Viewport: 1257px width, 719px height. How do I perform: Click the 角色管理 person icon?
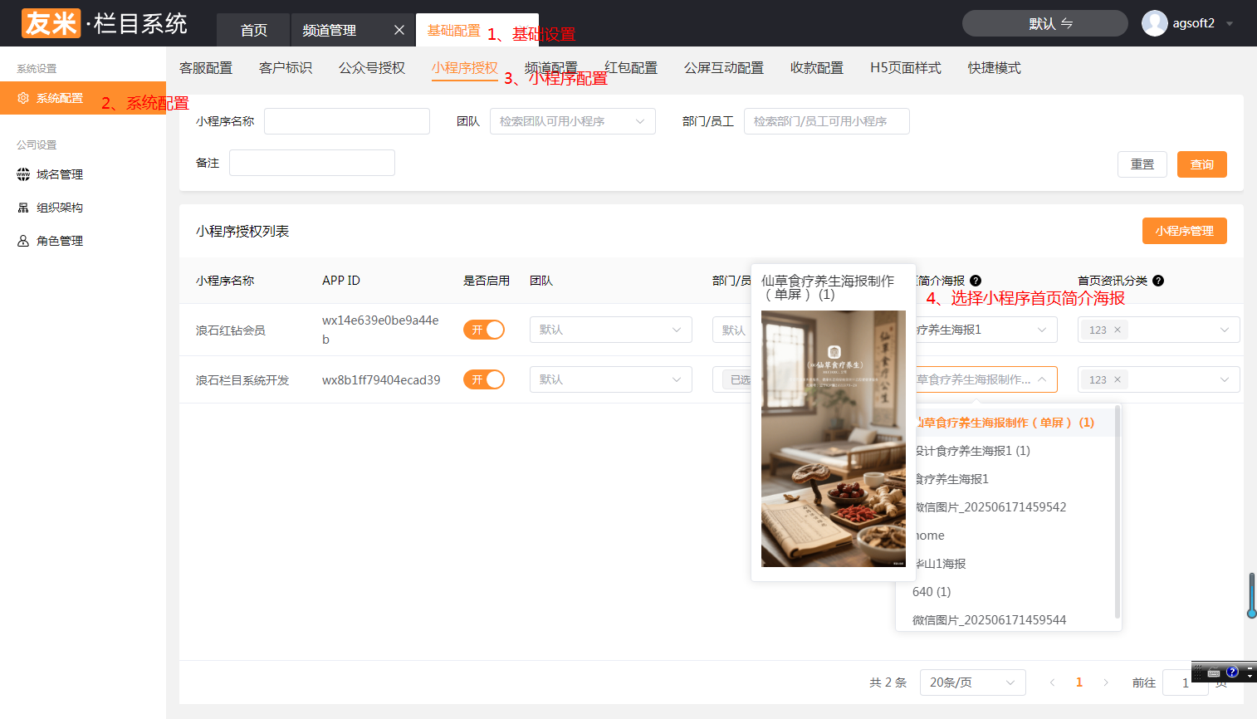23,240
